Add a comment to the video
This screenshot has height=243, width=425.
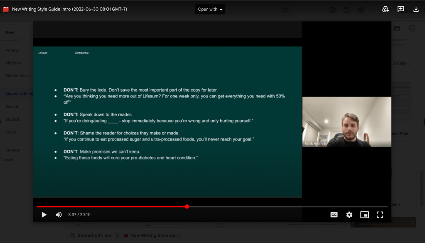(x=400, y=9)
